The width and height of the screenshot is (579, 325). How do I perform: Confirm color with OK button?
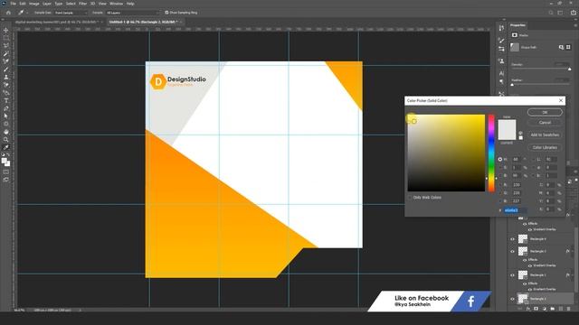coord(545,112)
